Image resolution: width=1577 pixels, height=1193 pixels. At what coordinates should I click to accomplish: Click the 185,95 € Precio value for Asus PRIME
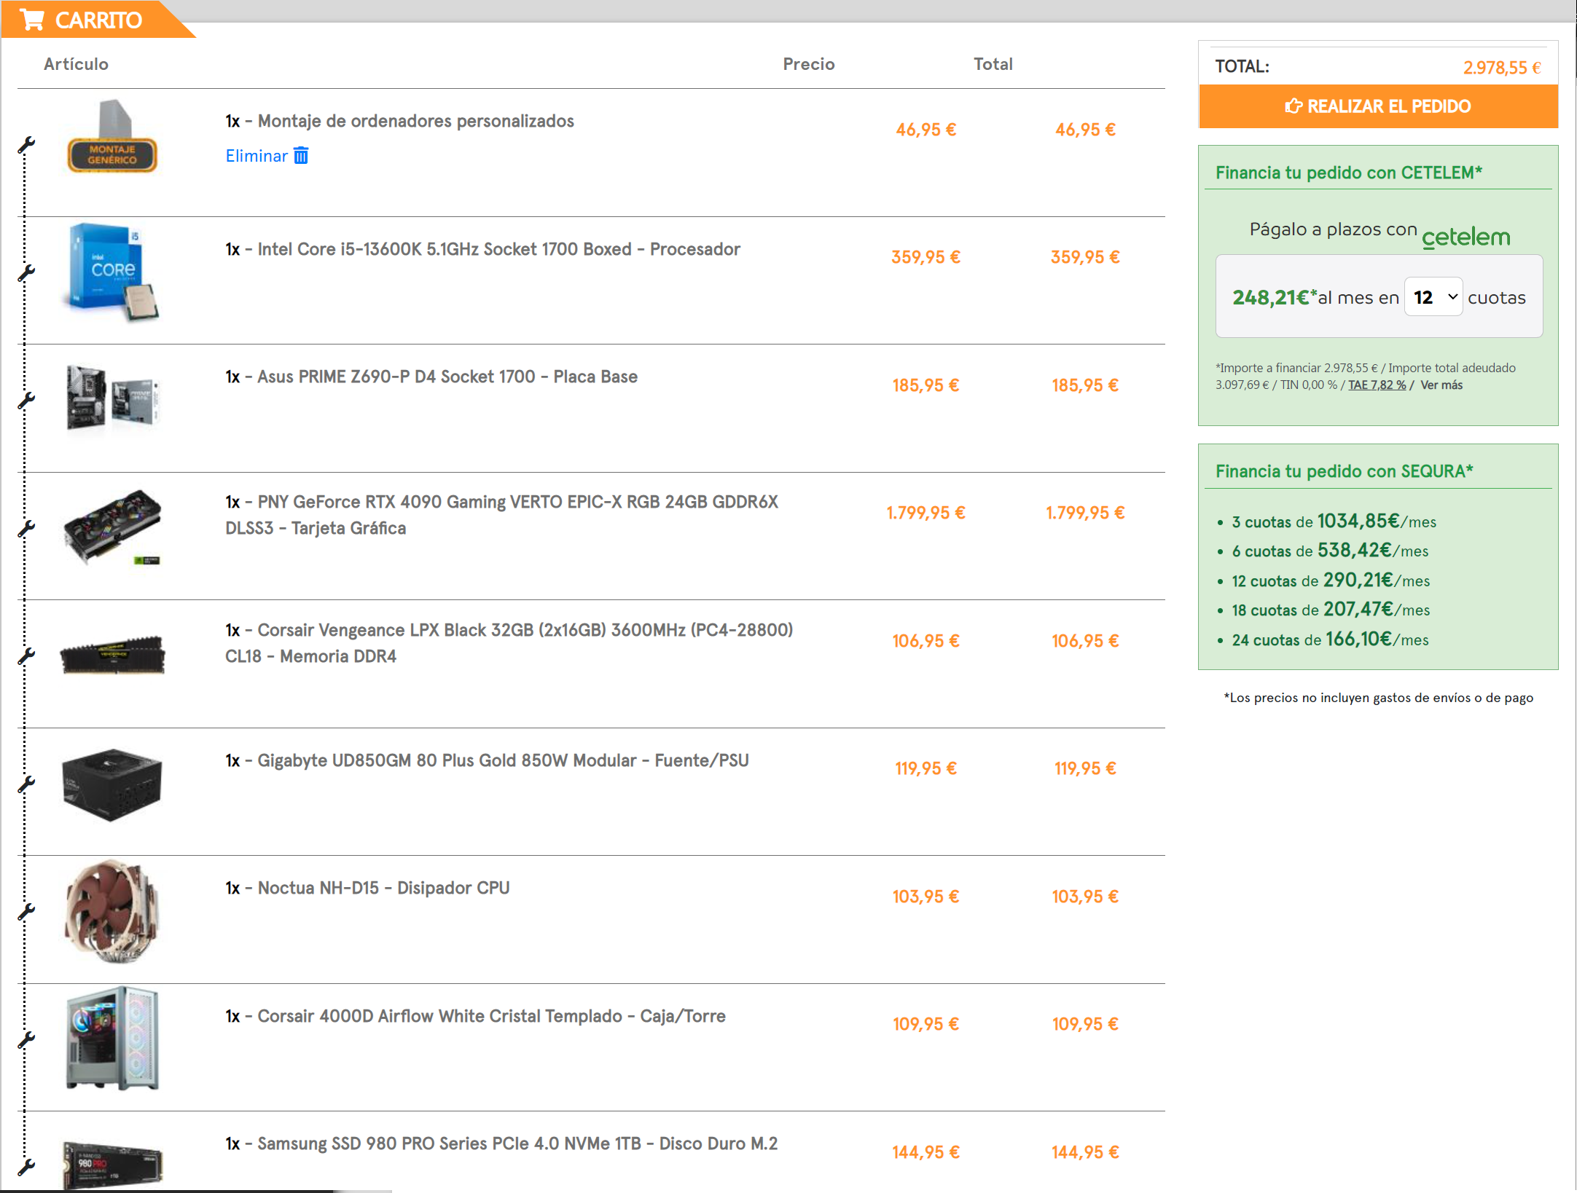(926, 385)
